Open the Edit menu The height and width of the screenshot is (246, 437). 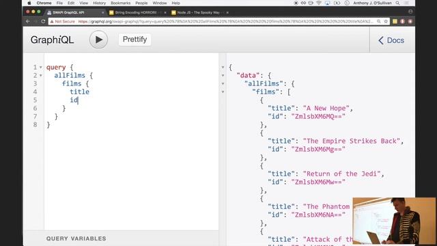[71, 3]
